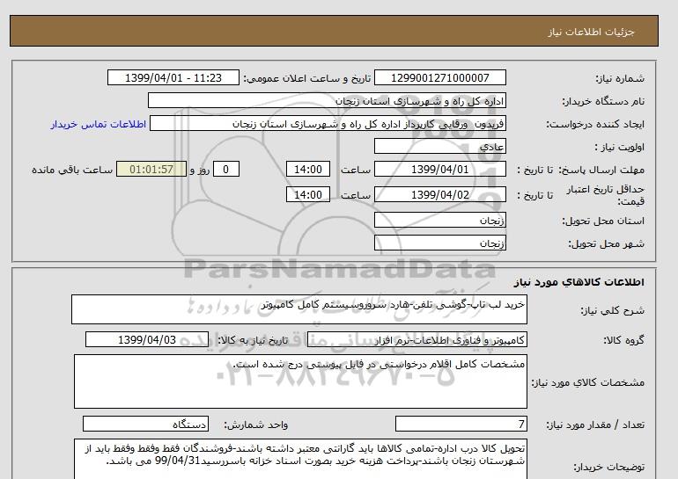Screen dimensions: 678x479
Task: Select the تعداد / مقدار مورد نیاز label
Action: [595, 425]
